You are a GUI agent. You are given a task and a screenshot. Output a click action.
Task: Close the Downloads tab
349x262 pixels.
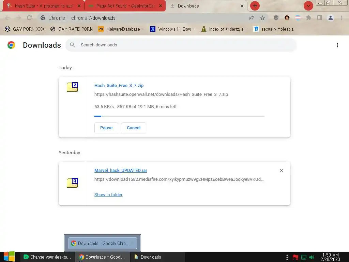[242, 6]
